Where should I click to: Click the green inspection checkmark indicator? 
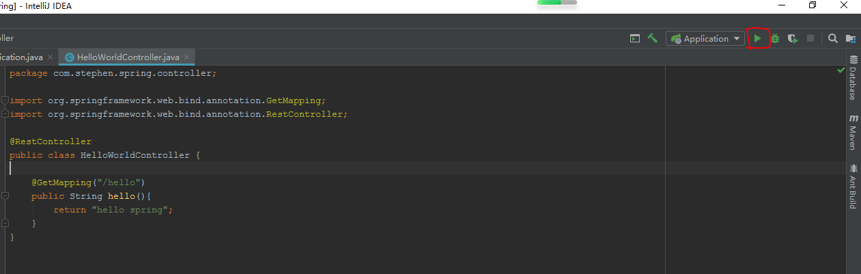click(x=841, y=70)
